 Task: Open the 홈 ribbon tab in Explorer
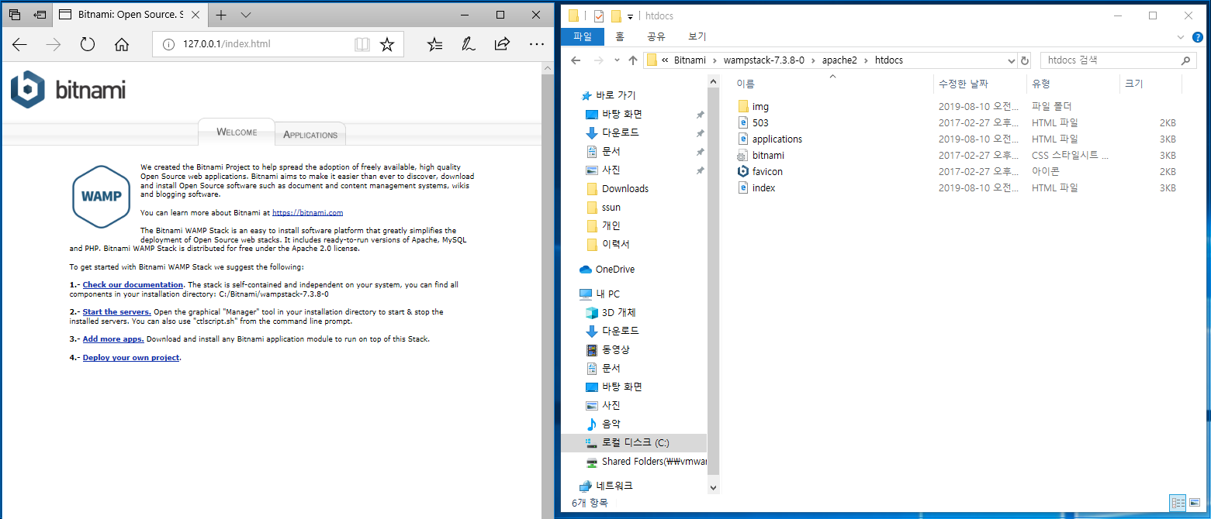coord(619,36)
